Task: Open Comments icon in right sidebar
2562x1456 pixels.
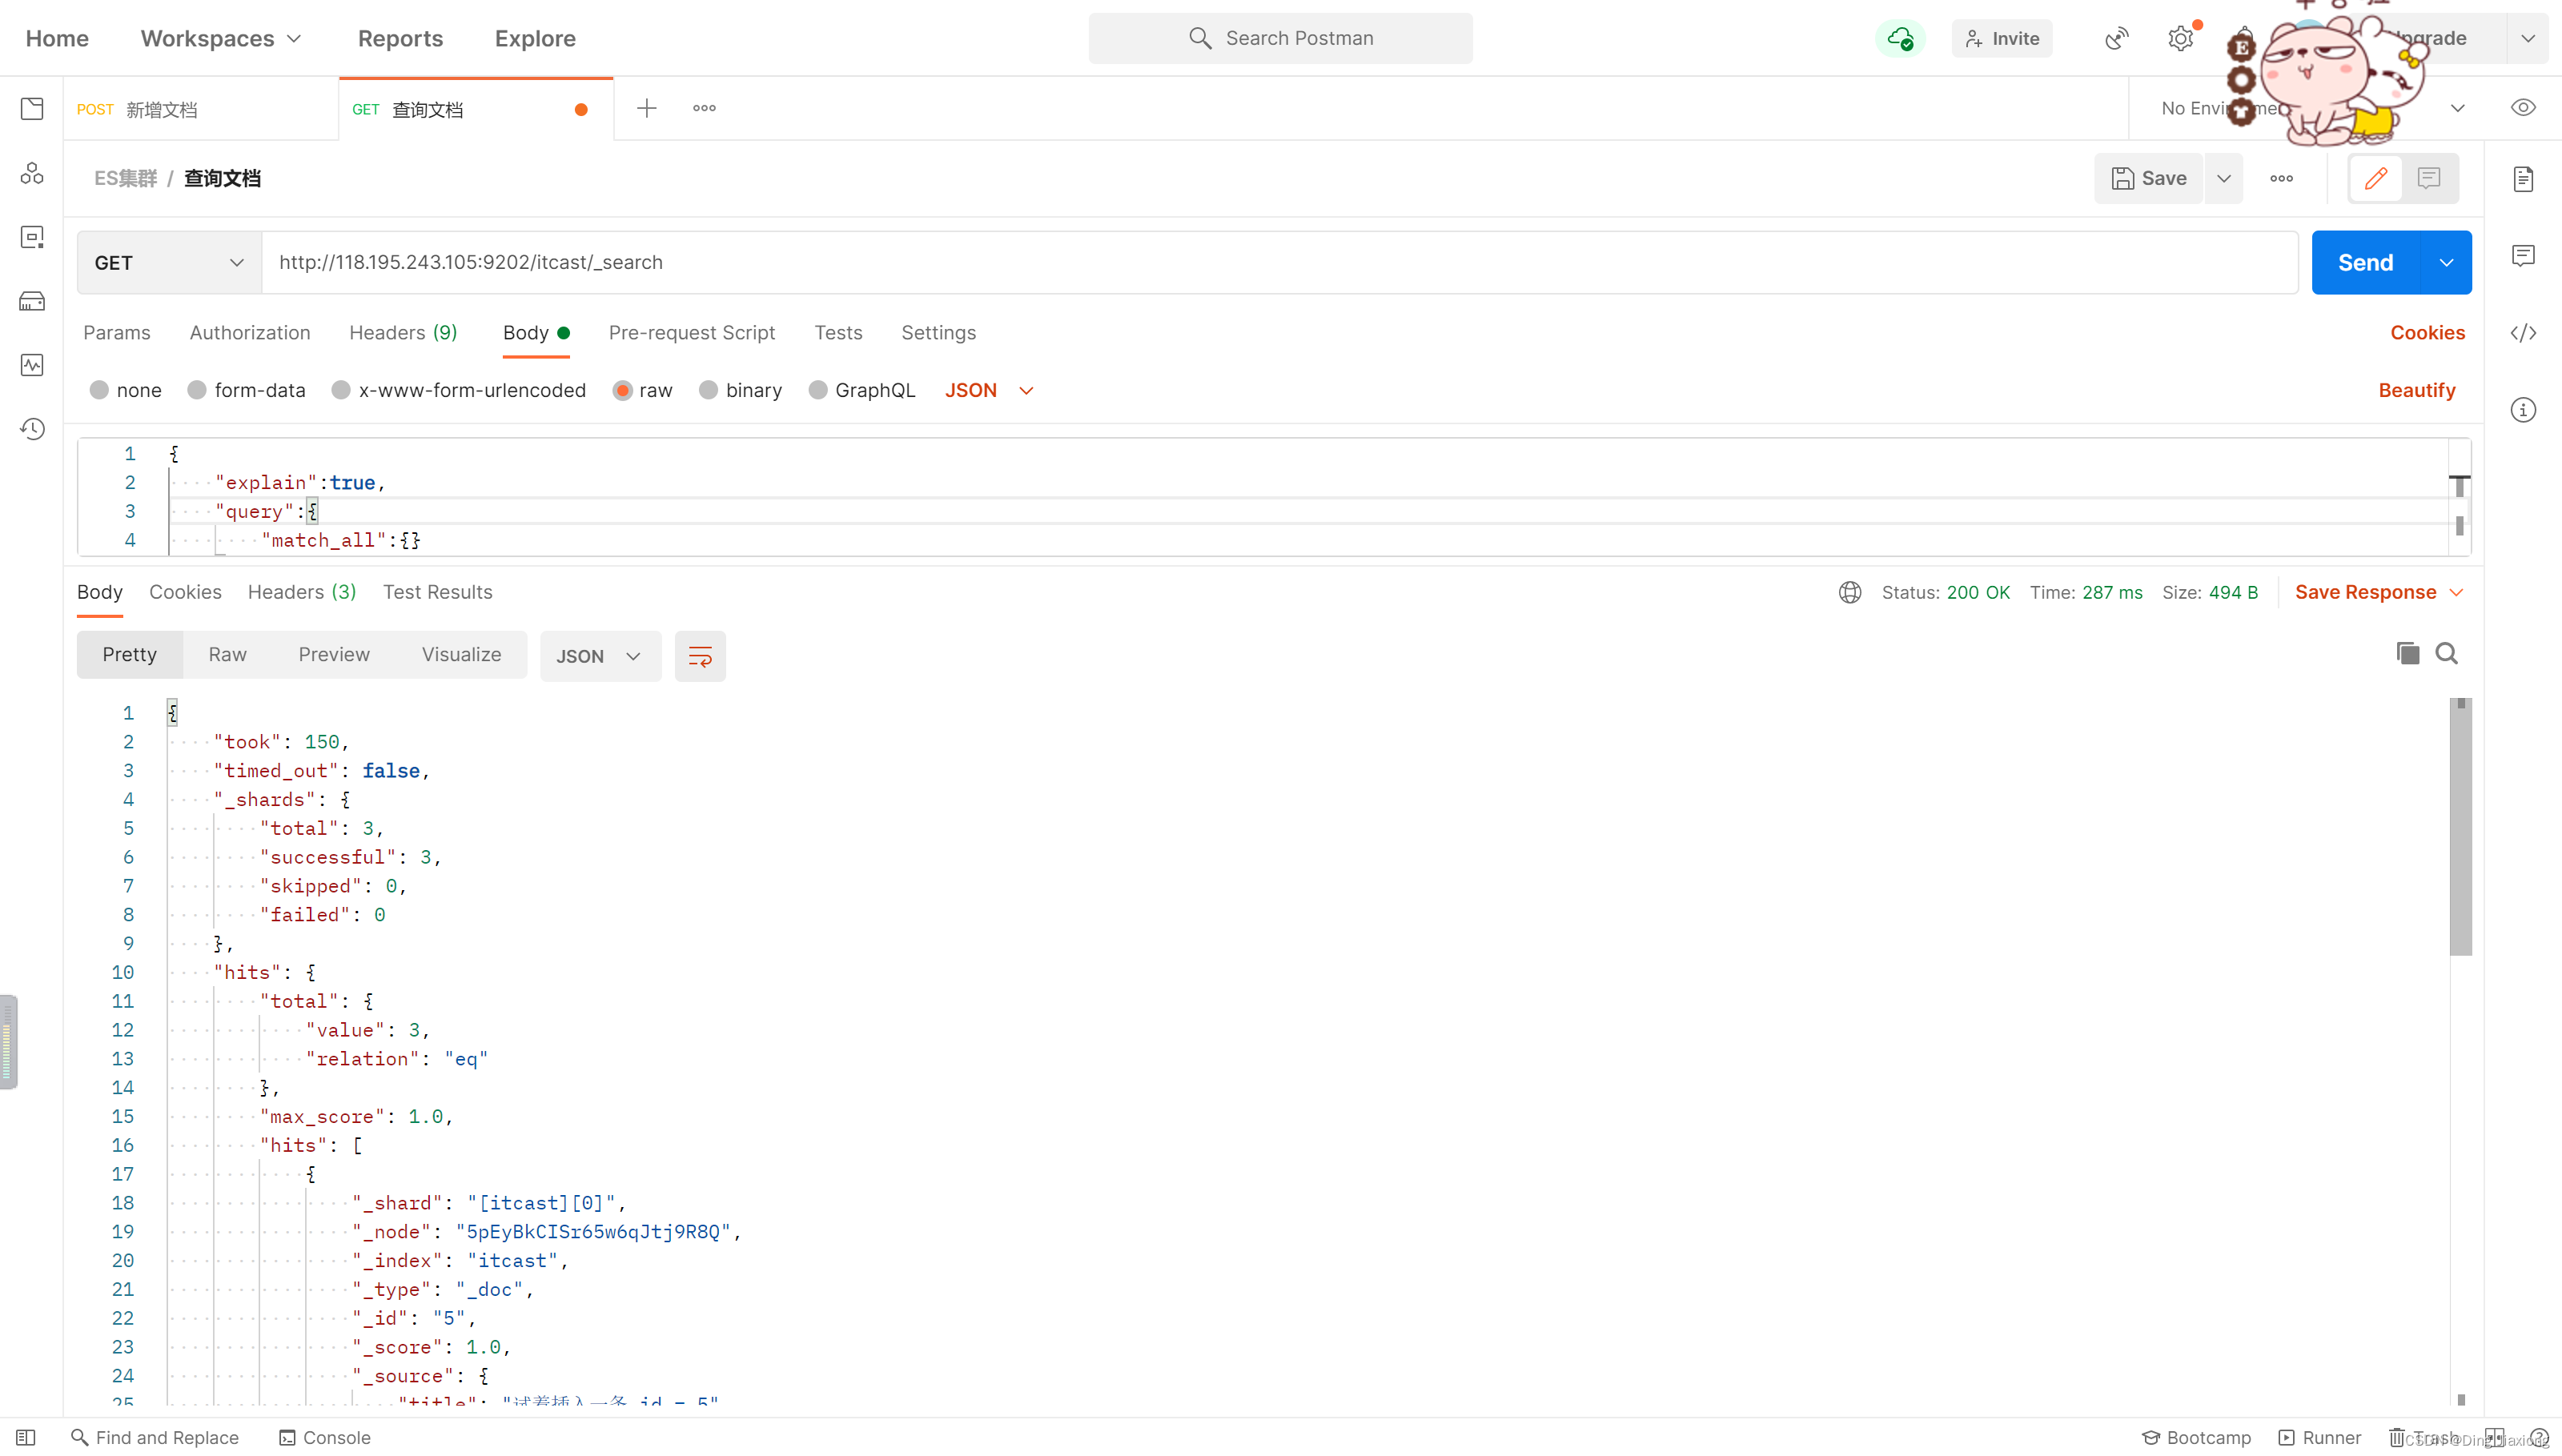Action: point(2523,255)
